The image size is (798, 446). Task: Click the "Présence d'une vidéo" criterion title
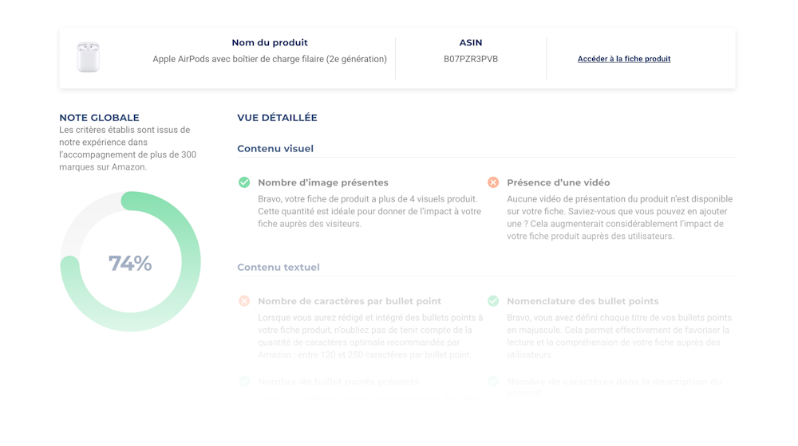558,182
